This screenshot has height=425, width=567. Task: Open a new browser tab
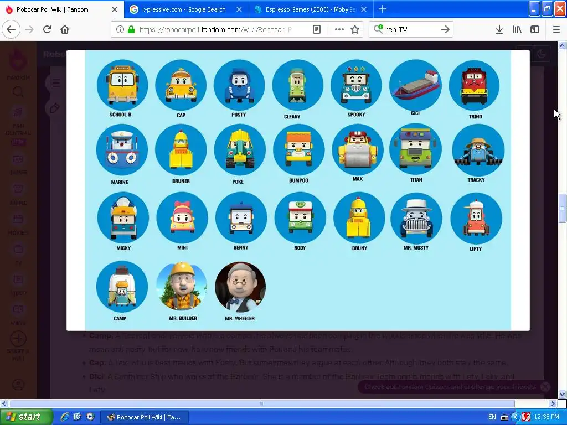(382, 9)
